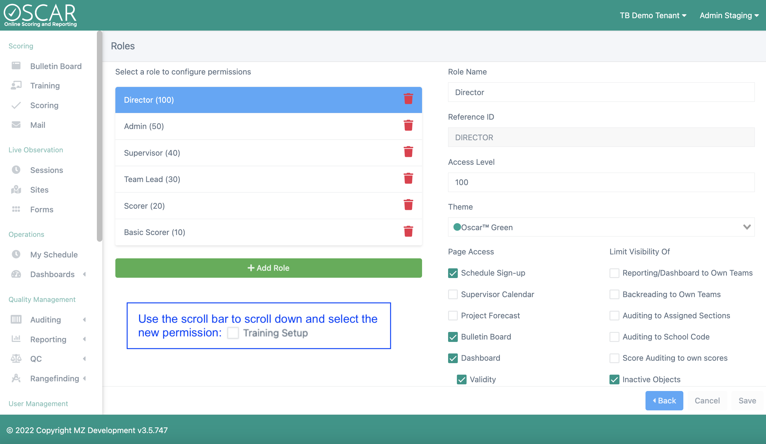Uncheck Schedule Sign-up checkbox
This screenshot has height=444, width=766.
(453, 273)
